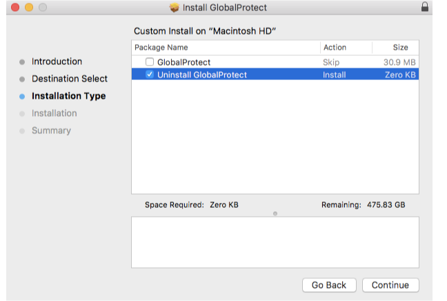The image size is (447, 301).
Task: Click the blue bullet beside Installation Type
Action: 22,97
